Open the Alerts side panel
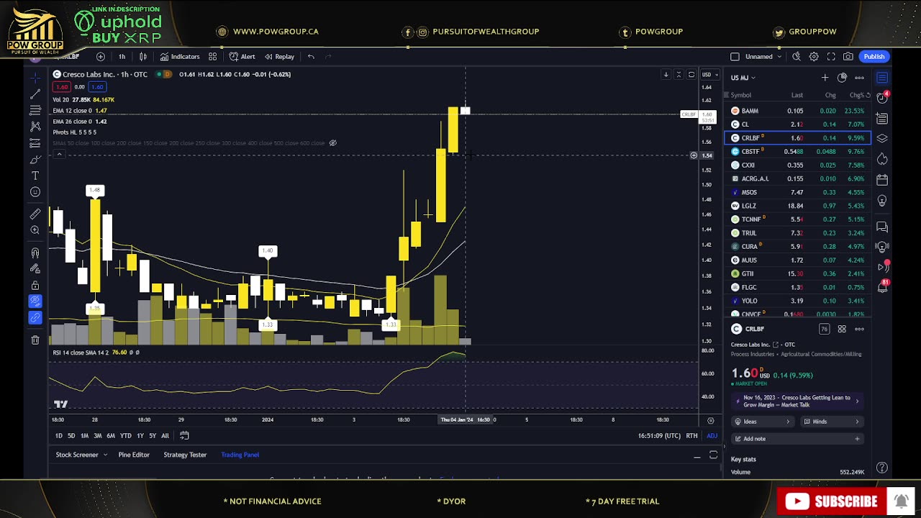The image size is (921, 518). (x=882, y=98)
